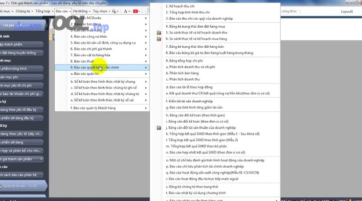Select a. Phân tích doanh thu và chi phí
The height and width of the screenshot is (201, 362).
click(215, 67)
